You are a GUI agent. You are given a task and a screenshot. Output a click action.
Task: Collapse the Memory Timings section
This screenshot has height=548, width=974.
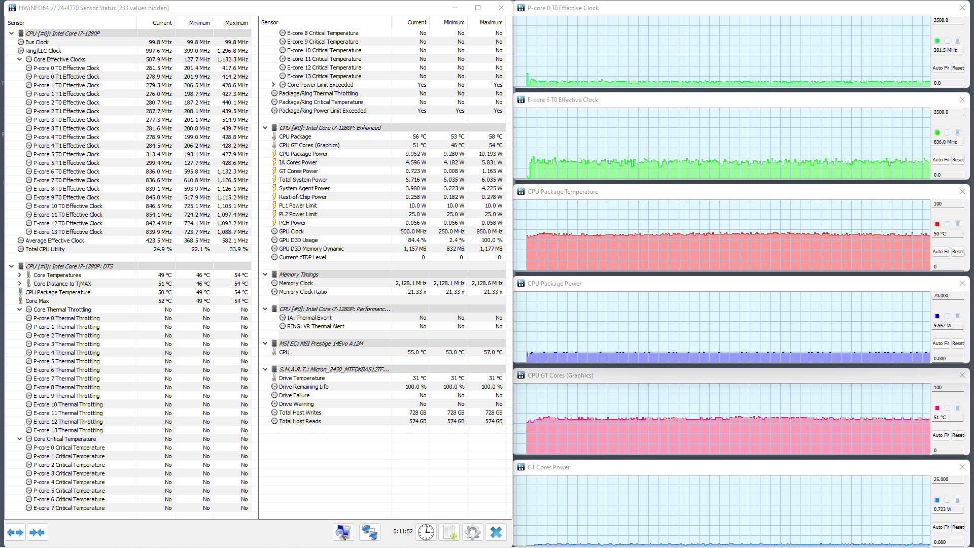click(x=265, y=275)
